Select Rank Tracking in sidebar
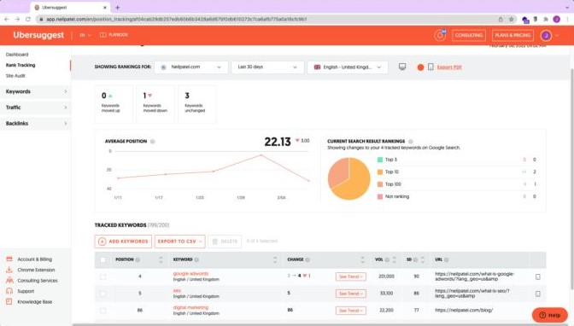This screenshot has height=326, width=574. point(20,65)
